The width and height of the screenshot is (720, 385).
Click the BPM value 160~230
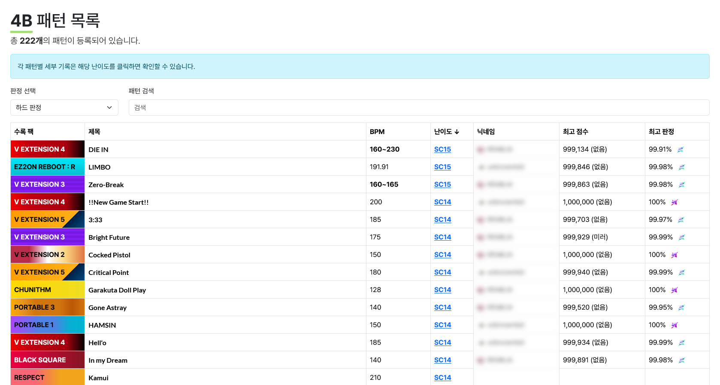tap(384, 149)
